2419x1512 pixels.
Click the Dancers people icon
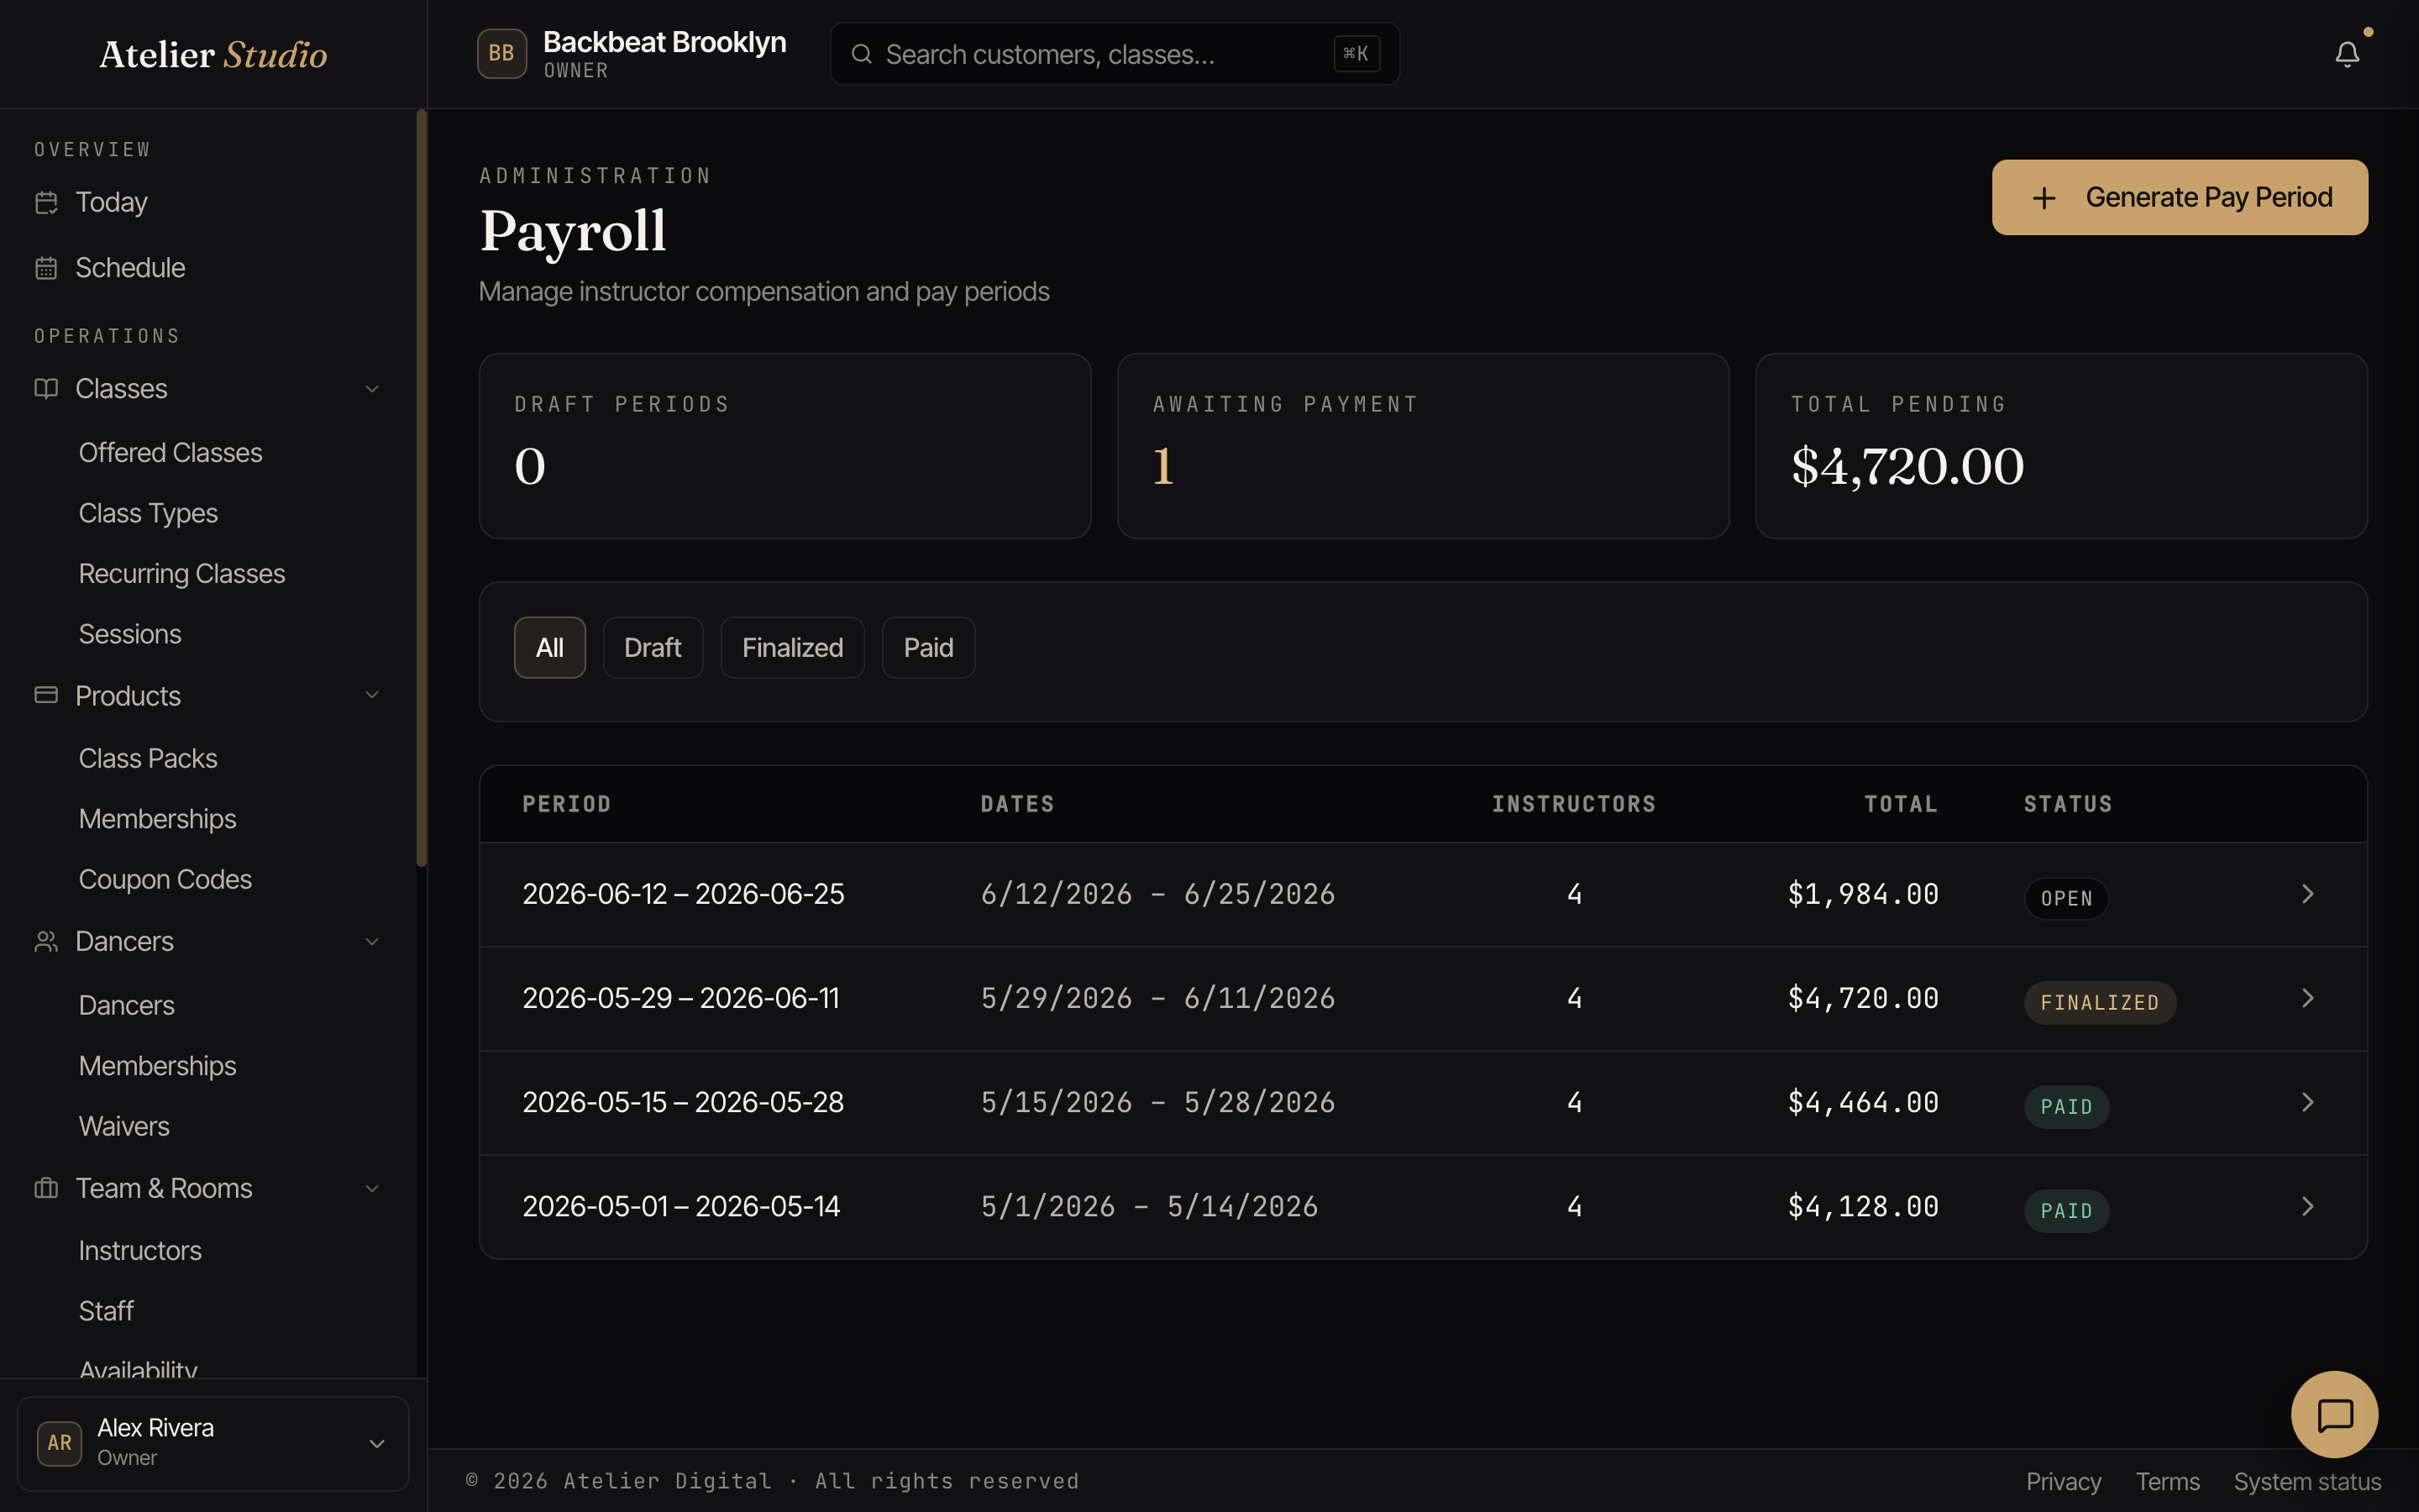(46, 941)
